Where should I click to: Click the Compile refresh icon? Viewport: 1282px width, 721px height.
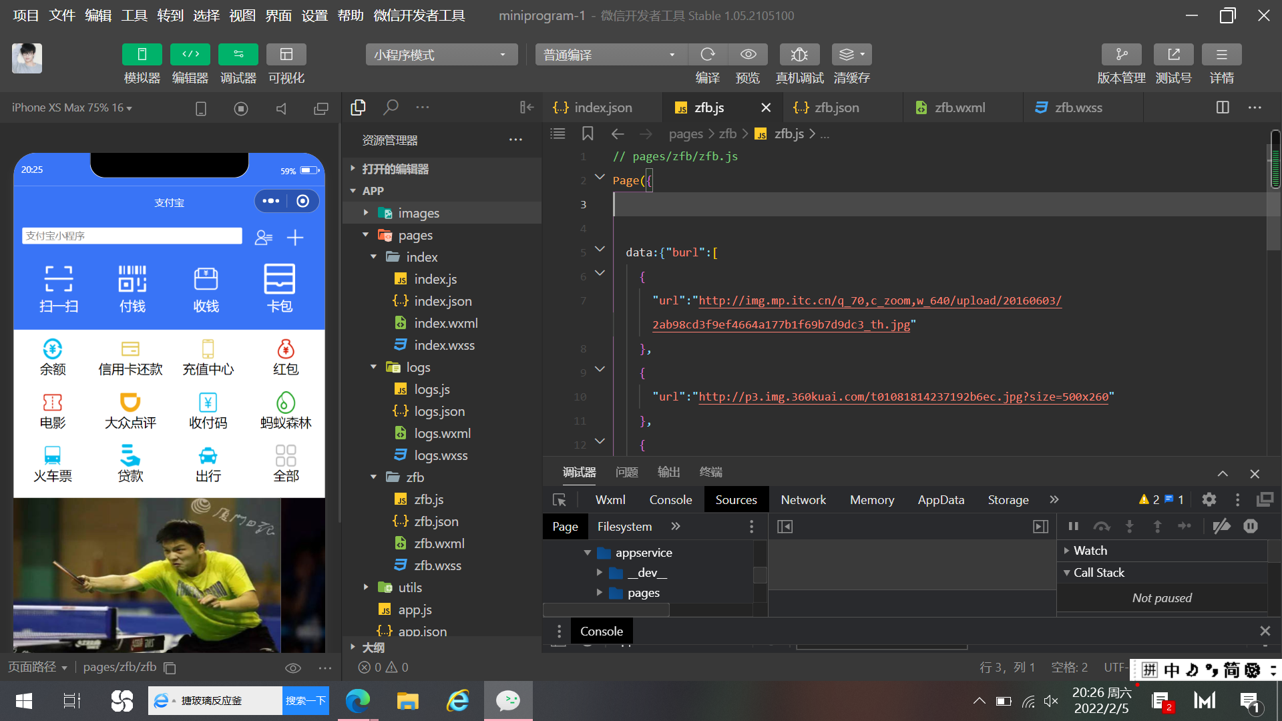coord(707,55)
